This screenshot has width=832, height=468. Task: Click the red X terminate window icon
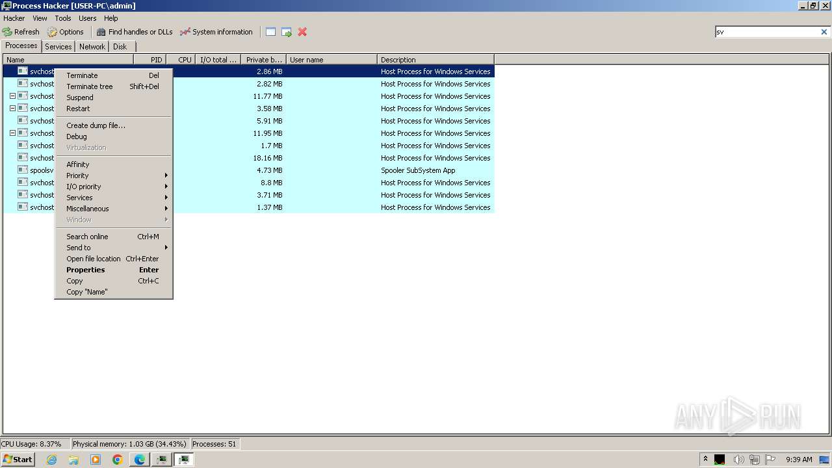(x=302, y=32)
